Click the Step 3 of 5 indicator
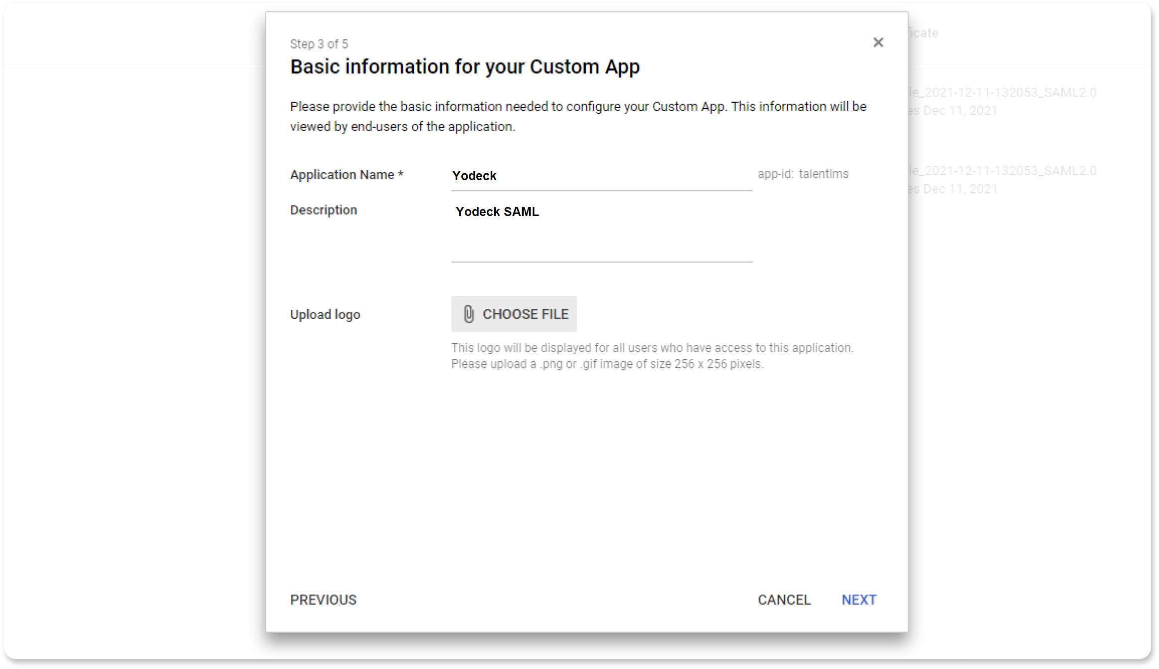Screen dimensions: 1159x669 (x=319, y=44)
